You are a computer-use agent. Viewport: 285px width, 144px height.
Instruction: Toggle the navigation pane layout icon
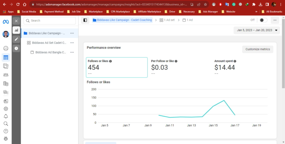85,20
